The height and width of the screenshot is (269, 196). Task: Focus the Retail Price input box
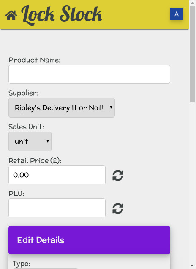pos(57,175)
